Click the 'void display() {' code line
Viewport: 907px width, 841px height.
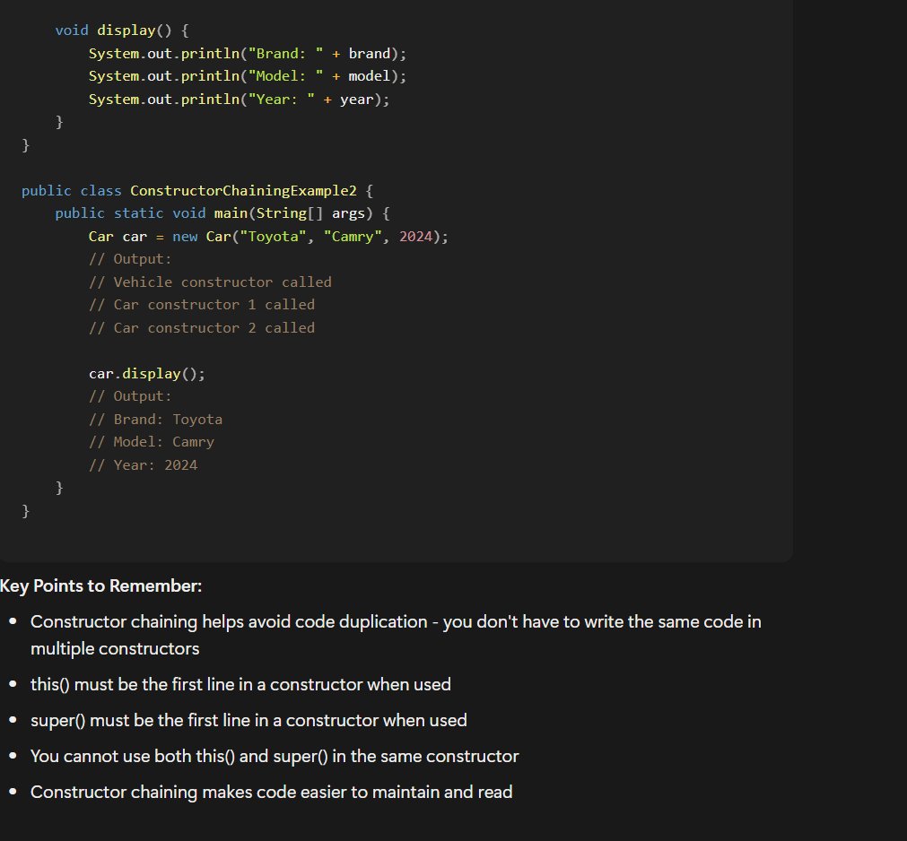click(x=122, y=30)
